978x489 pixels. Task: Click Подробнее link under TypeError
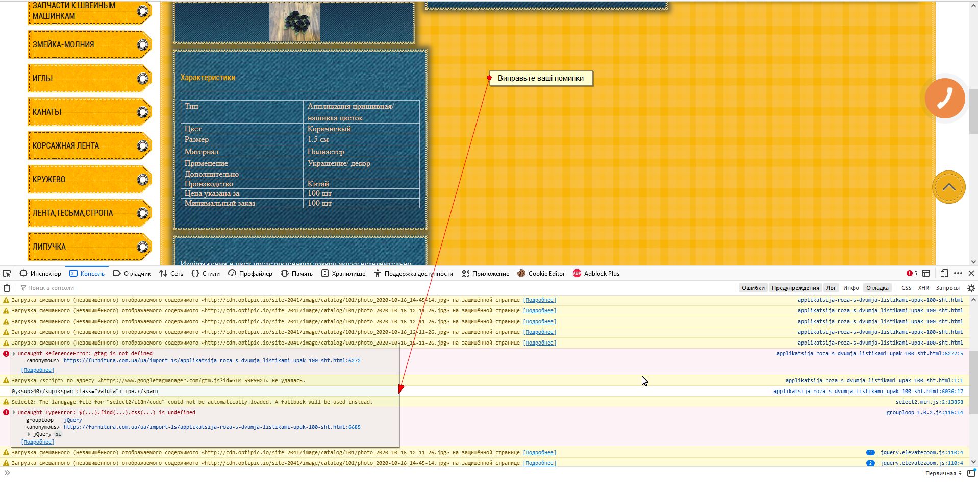coord(38,442)
